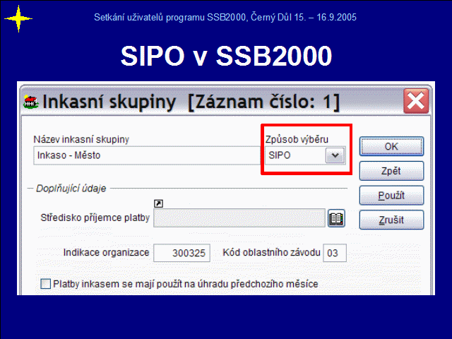Click the dialog title 'Inkasní skupiny [Záznam číslo: 1]'

[x=191, y=102]
